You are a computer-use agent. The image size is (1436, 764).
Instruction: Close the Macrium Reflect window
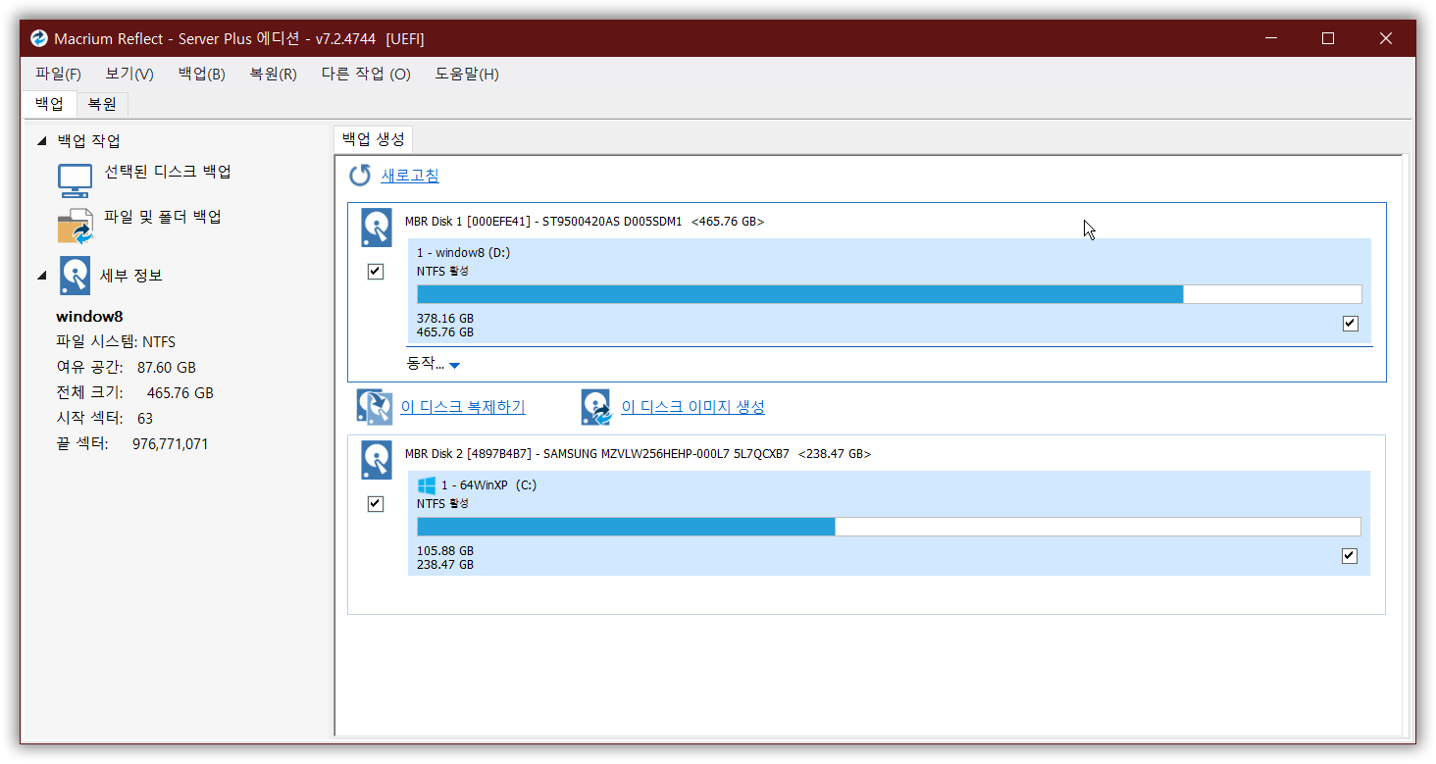tap(1386, 38)
